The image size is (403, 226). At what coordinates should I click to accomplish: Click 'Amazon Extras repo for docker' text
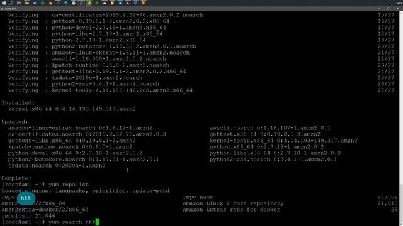(x=231, y=210)
